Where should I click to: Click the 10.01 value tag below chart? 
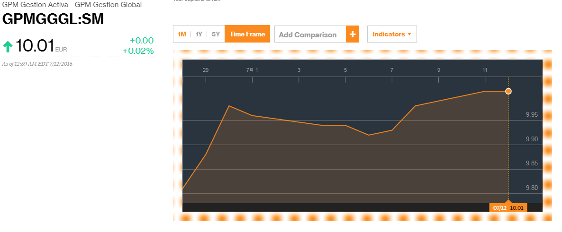coord(517,208)
